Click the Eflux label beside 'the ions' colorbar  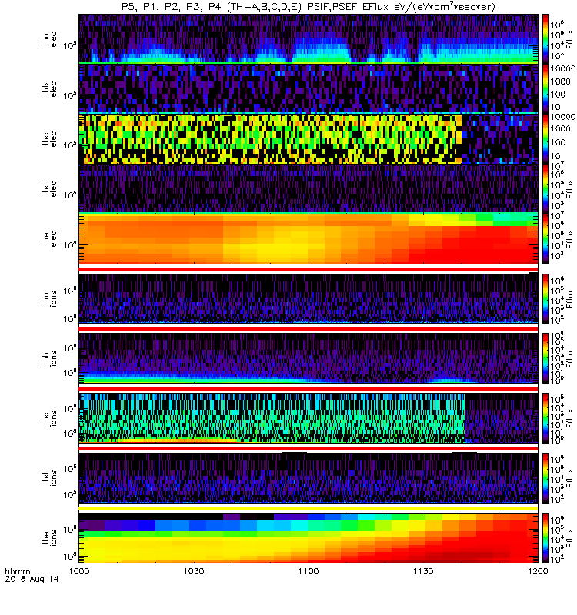[570, 537]
